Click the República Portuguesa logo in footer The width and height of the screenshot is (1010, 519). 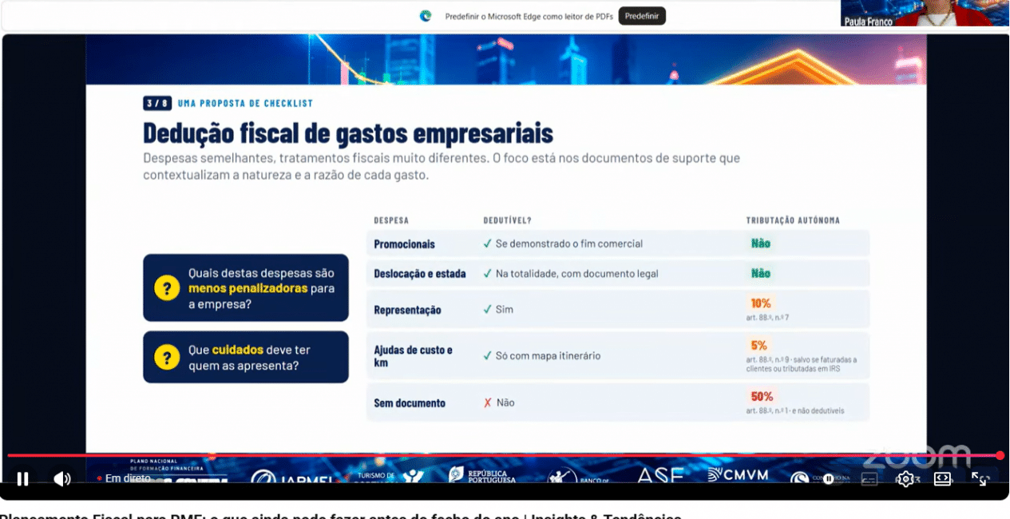pyautogui.click(x=482, y=475)
